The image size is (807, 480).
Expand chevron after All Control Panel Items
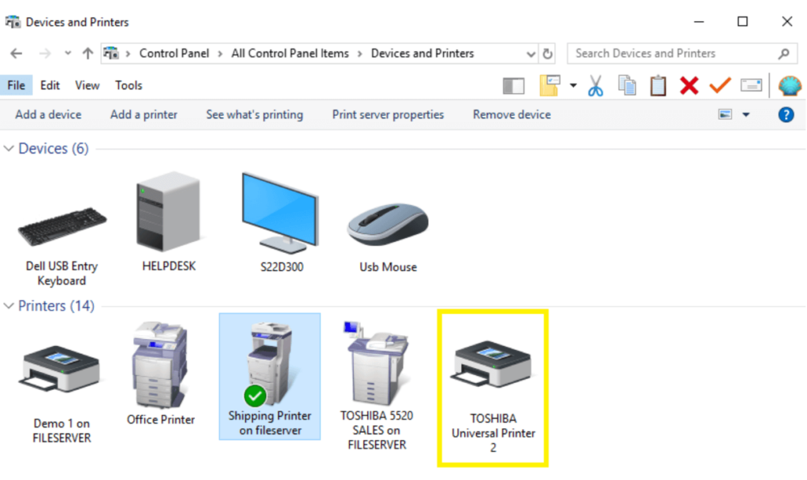[x=359, y=54]
